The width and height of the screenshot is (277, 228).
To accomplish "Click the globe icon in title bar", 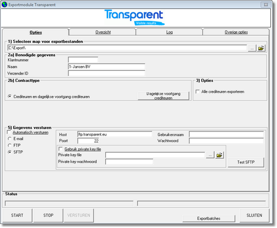I will point(4,4).
